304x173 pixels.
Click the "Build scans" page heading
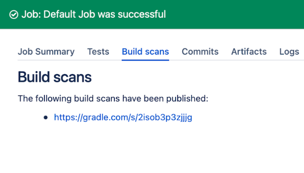(x=55, y=77)
